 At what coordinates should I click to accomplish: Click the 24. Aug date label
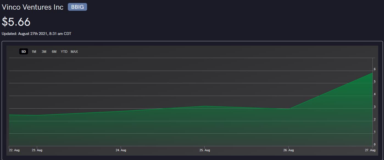pyautogui.click(x=121, y=150)
